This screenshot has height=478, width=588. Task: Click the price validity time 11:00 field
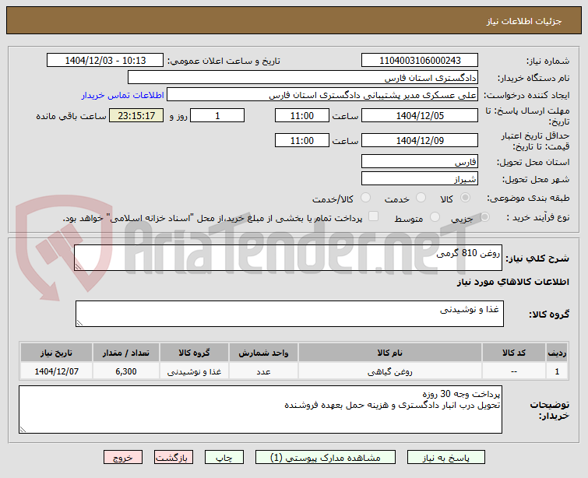pyautogui.click(x=302, y=140)
